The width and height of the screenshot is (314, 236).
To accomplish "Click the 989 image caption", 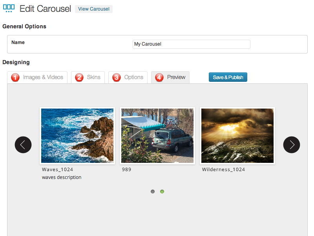I will pyautogui.click(x=126, y=170).
